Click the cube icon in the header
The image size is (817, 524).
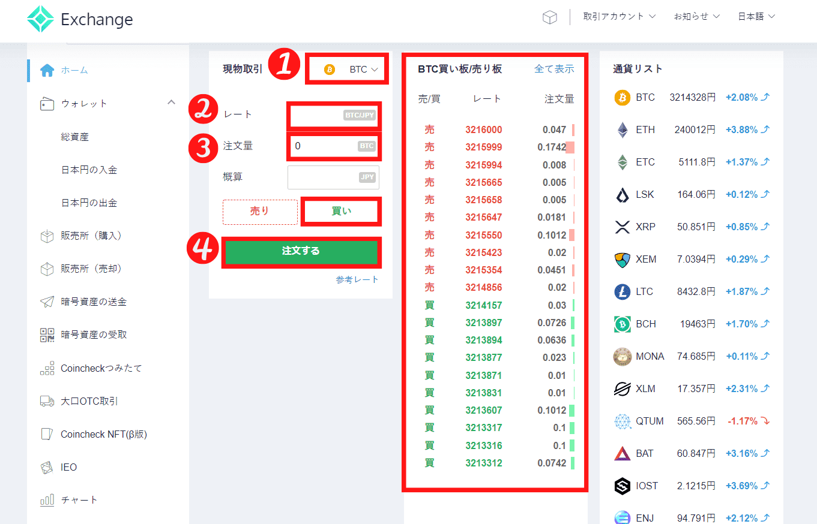tap(549, 17)
